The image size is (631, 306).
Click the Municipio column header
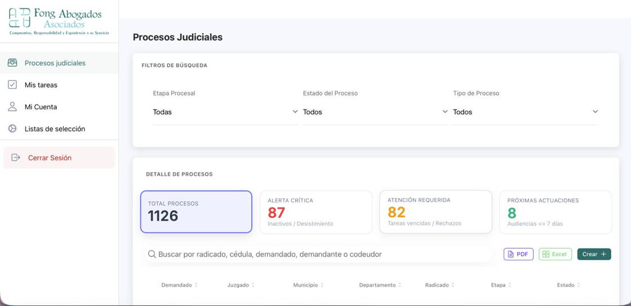click(305, 285)
